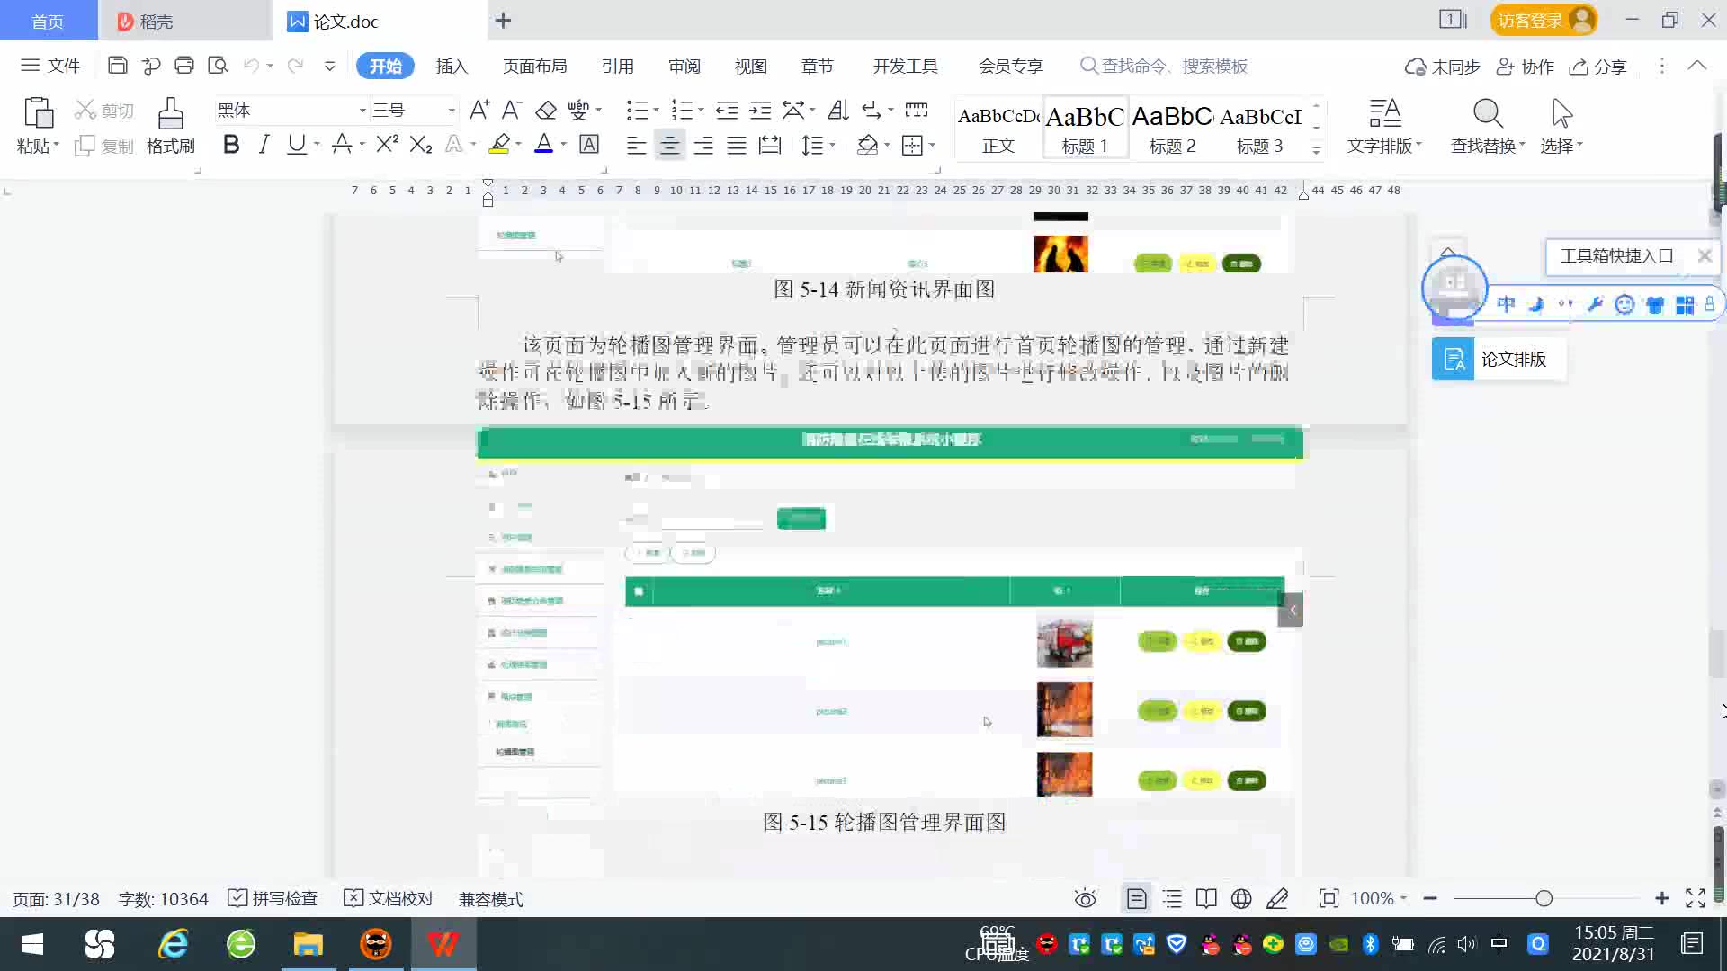This screenshot has width=1727, height=971.
Task: Open Find and Replace (查找替换) tool
Action: point(1487,125)
